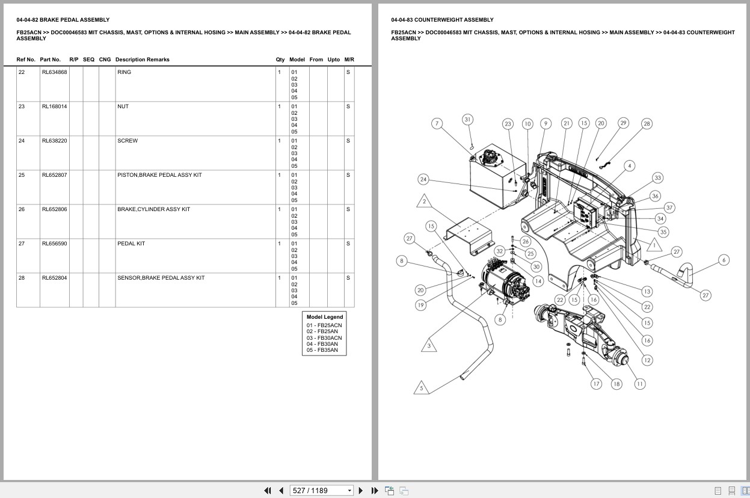This screenshot has width=750, height=498.
Task: Click triangle callout 3 in diagram
Action: pyautogui.click(x=429, y=345)
